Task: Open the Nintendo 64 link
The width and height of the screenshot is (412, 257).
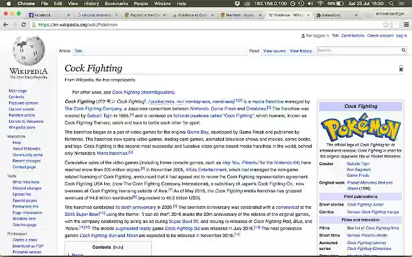Action: click(286, 163)
